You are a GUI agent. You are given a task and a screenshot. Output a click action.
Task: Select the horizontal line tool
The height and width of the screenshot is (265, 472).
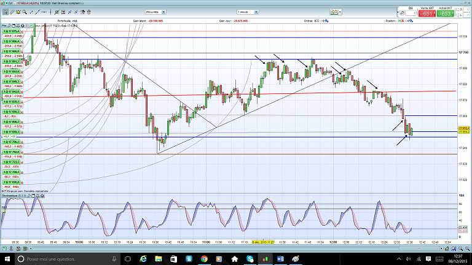(44, 12)
